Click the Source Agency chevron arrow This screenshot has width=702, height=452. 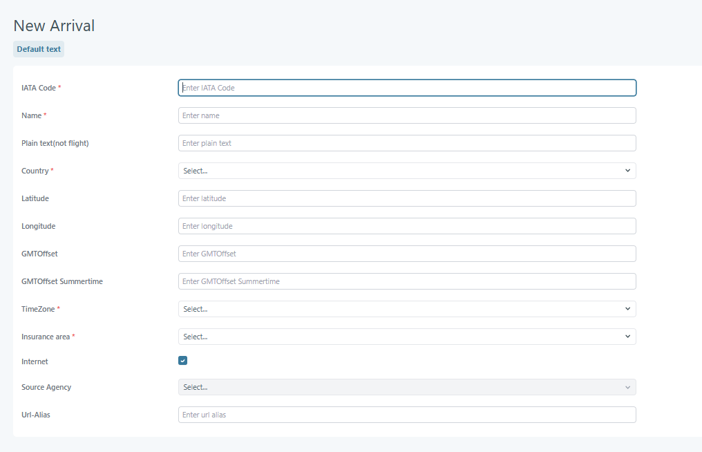point(627,387)
